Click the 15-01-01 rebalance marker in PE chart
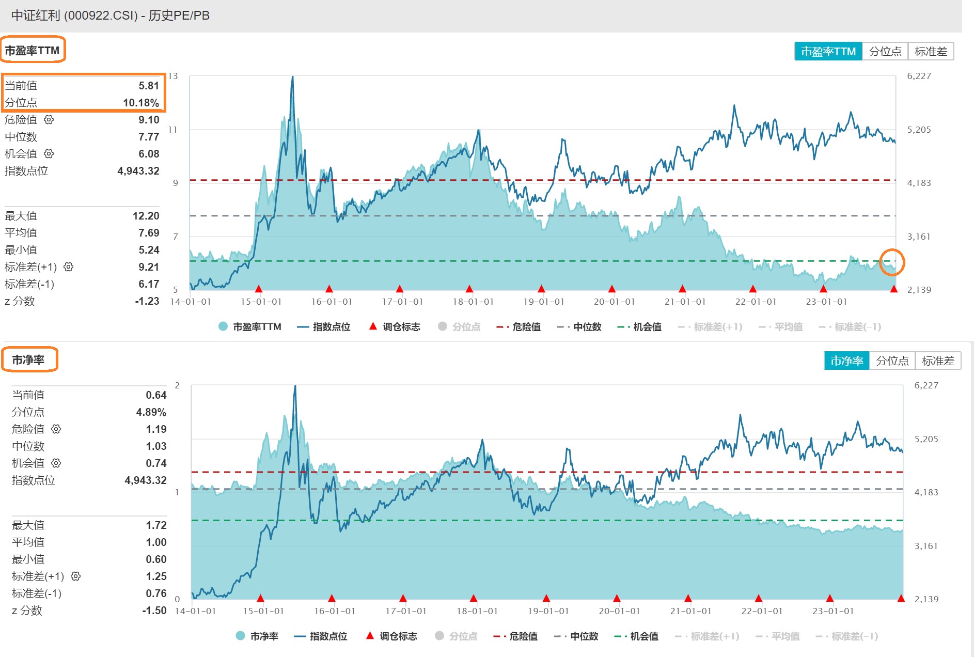974x657 pixels. [259, 288]
